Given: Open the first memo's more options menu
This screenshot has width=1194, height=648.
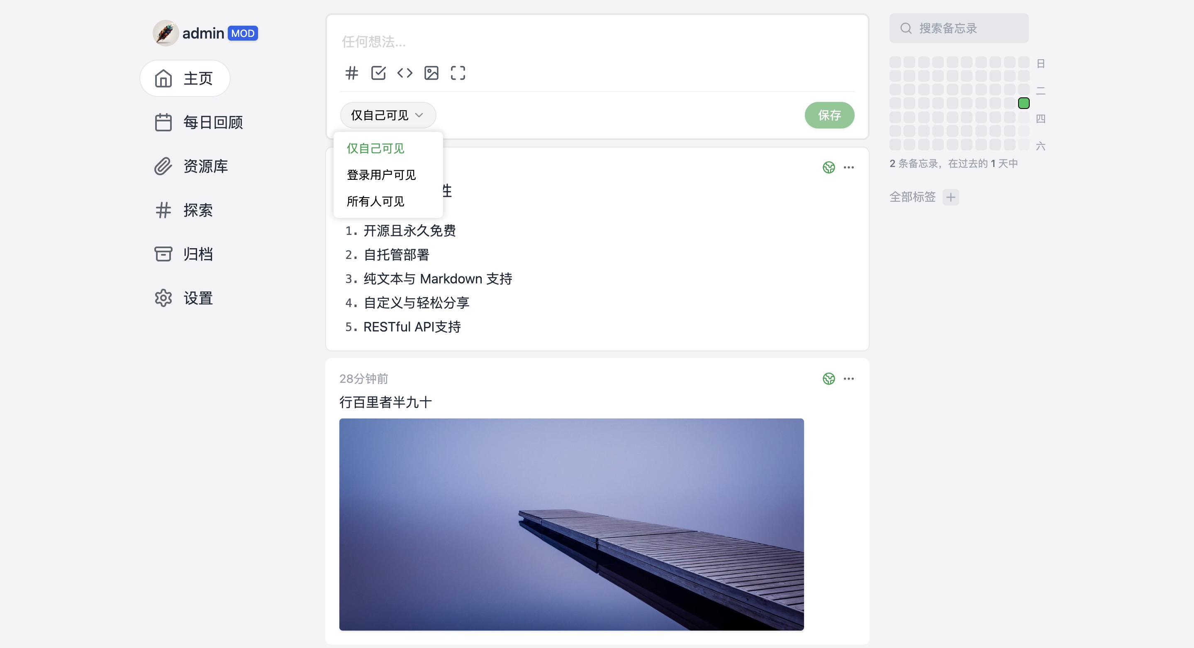Looking at the screenshot, I should tap(849, 167).
